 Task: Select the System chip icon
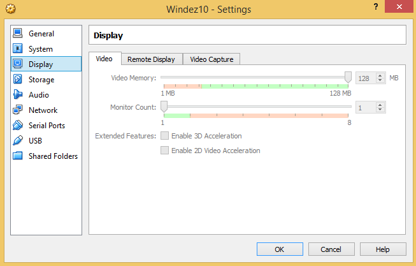pyautogui.click(x=17, y=48)
